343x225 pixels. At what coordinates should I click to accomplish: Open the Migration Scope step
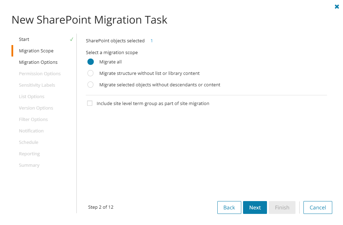coord(36,51)
